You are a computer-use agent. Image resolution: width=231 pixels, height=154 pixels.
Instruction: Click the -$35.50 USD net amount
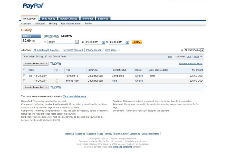point(196,76)
